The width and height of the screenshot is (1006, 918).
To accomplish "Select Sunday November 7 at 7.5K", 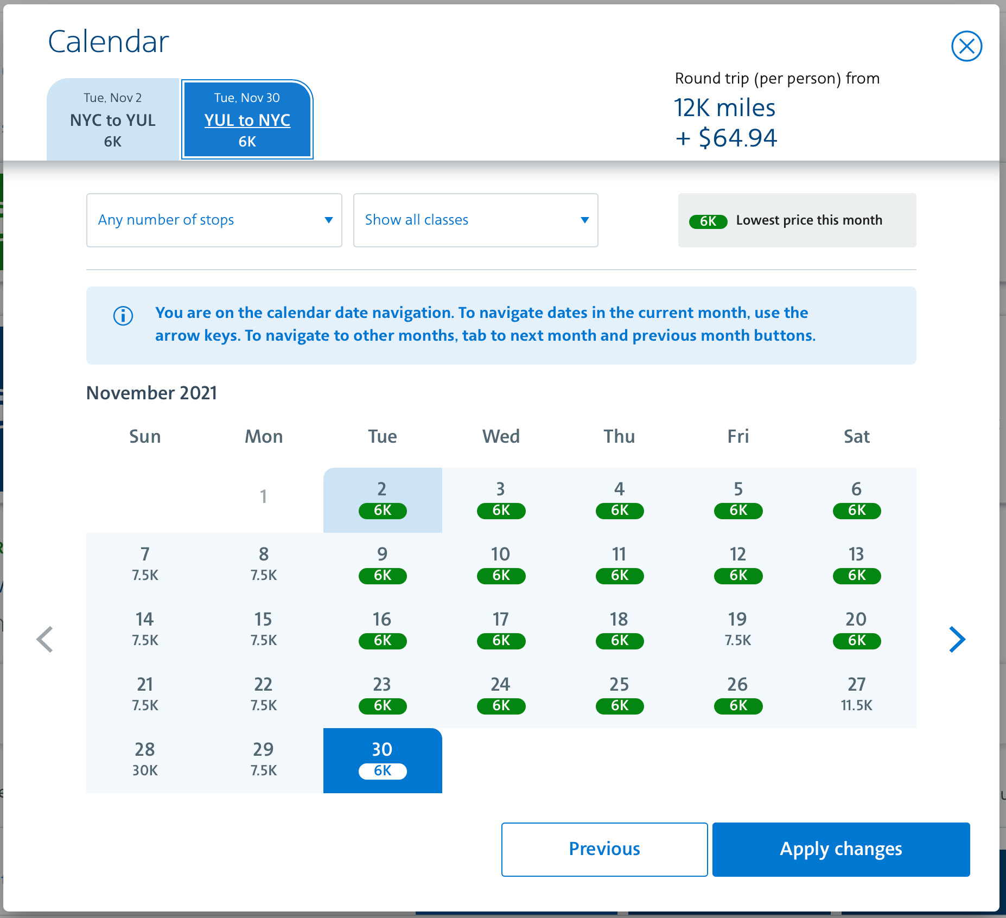I will (145, 565).
